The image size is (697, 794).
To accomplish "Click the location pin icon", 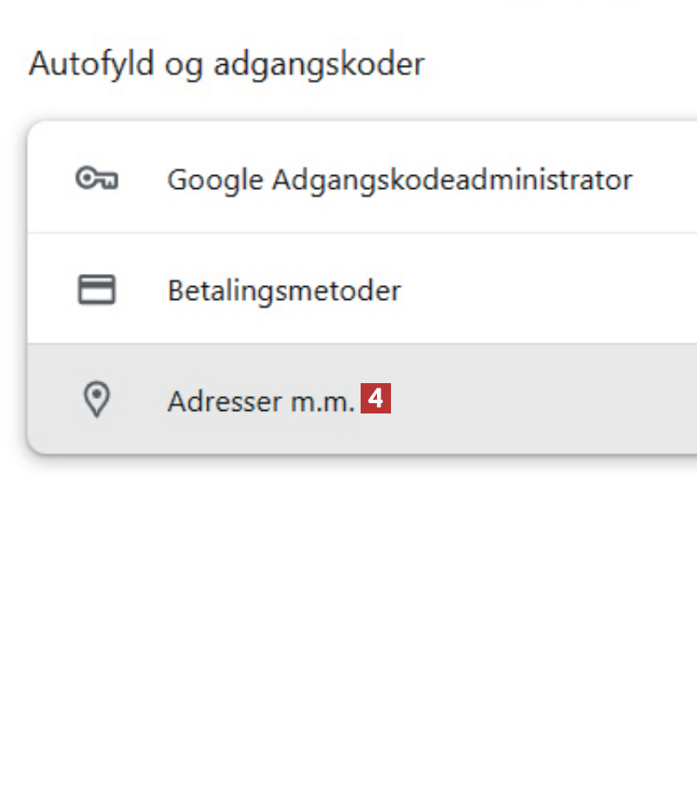I will [x=96, y=400].
